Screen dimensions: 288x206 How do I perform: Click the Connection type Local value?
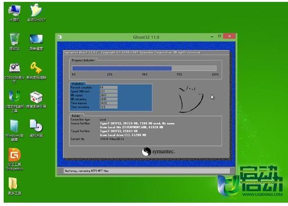103,120
